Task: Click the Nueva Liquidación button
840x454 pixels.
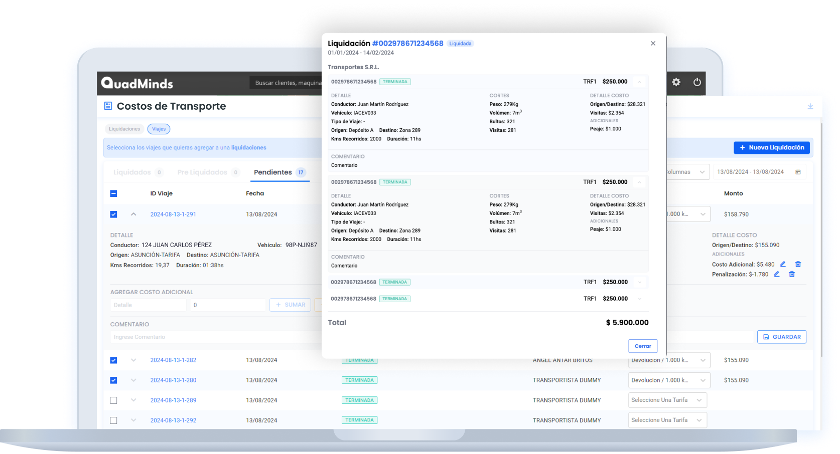Action: pyautogui.click(x=771, y=148)
